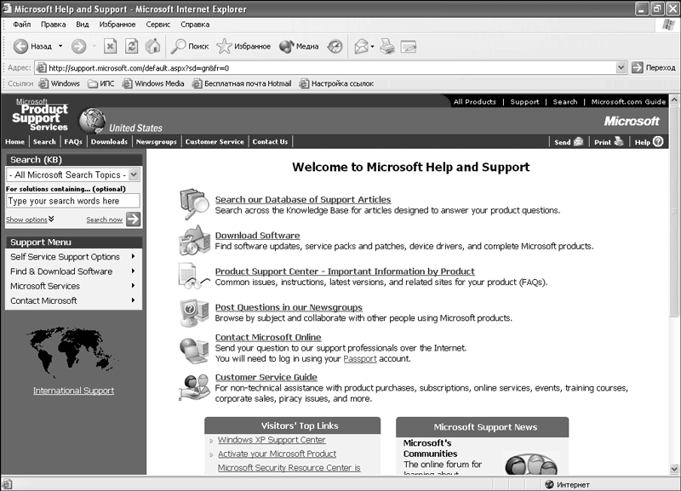Click the Contact Us navigation tab
Screen dimensions: 681x491
tap(270, 141)
